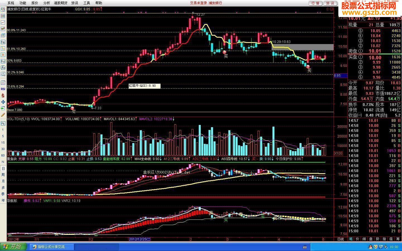This screenshot has height=251, width=402.
Task: Open the 港股期货 menu
Action: click(x=61, y=3)
